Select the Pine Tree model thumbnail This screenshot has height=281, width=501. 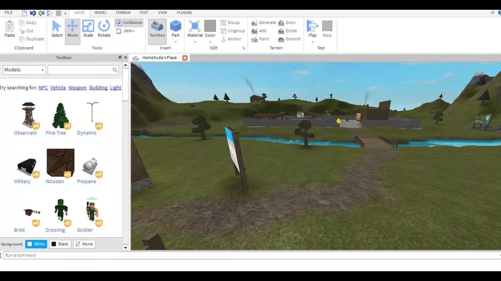[60, 116]
